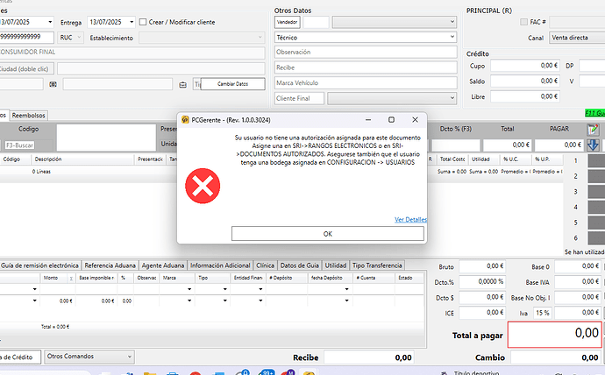Image resolution: width=605 pixels, height=375 pixels.
Task: Click the Recibe field under Observación
Action: click(x=366, y=67)
